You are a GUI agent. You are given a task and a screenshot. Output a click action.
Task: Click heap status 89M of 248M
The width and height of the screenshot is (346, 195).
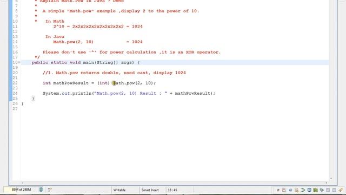(21, 190)
